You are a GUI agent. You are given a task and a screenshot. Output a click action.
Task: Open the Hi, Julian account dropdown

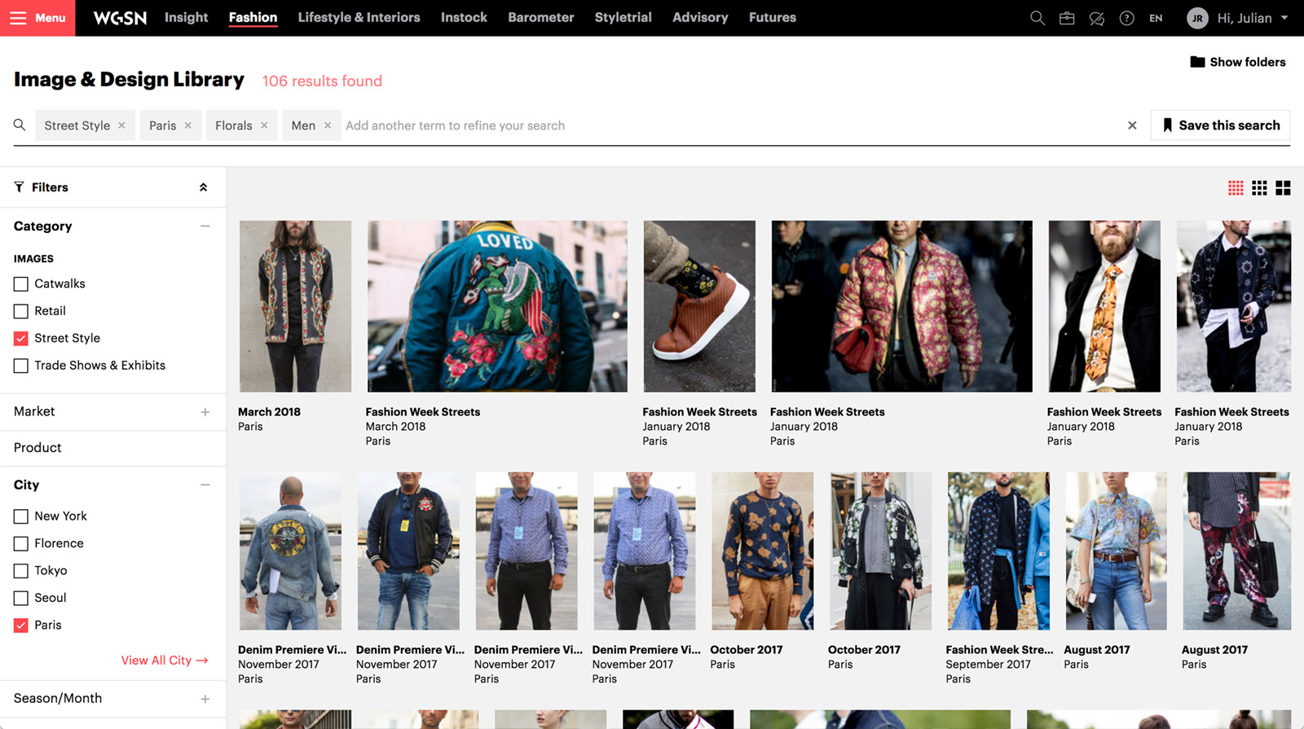click(1238, 18)
